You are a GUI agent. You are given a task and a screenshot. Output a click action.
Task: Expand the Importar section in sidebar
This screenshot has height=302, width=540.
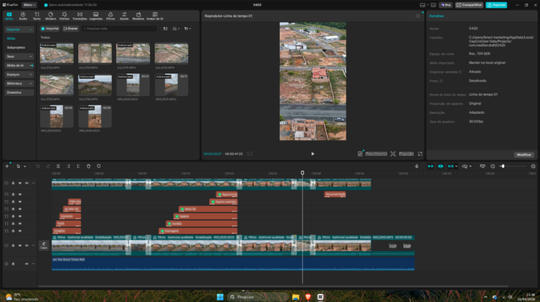coord(18,29)
